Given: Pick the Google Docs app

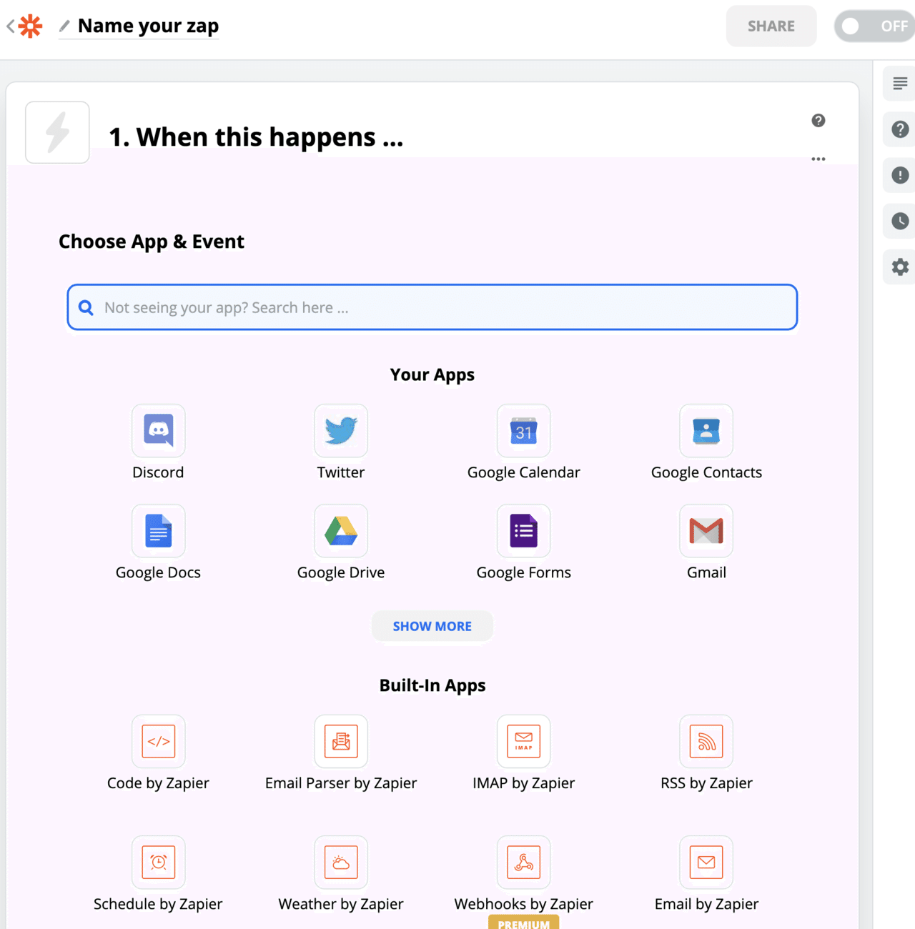Looking at the screenshot, I should pos(158,543).
